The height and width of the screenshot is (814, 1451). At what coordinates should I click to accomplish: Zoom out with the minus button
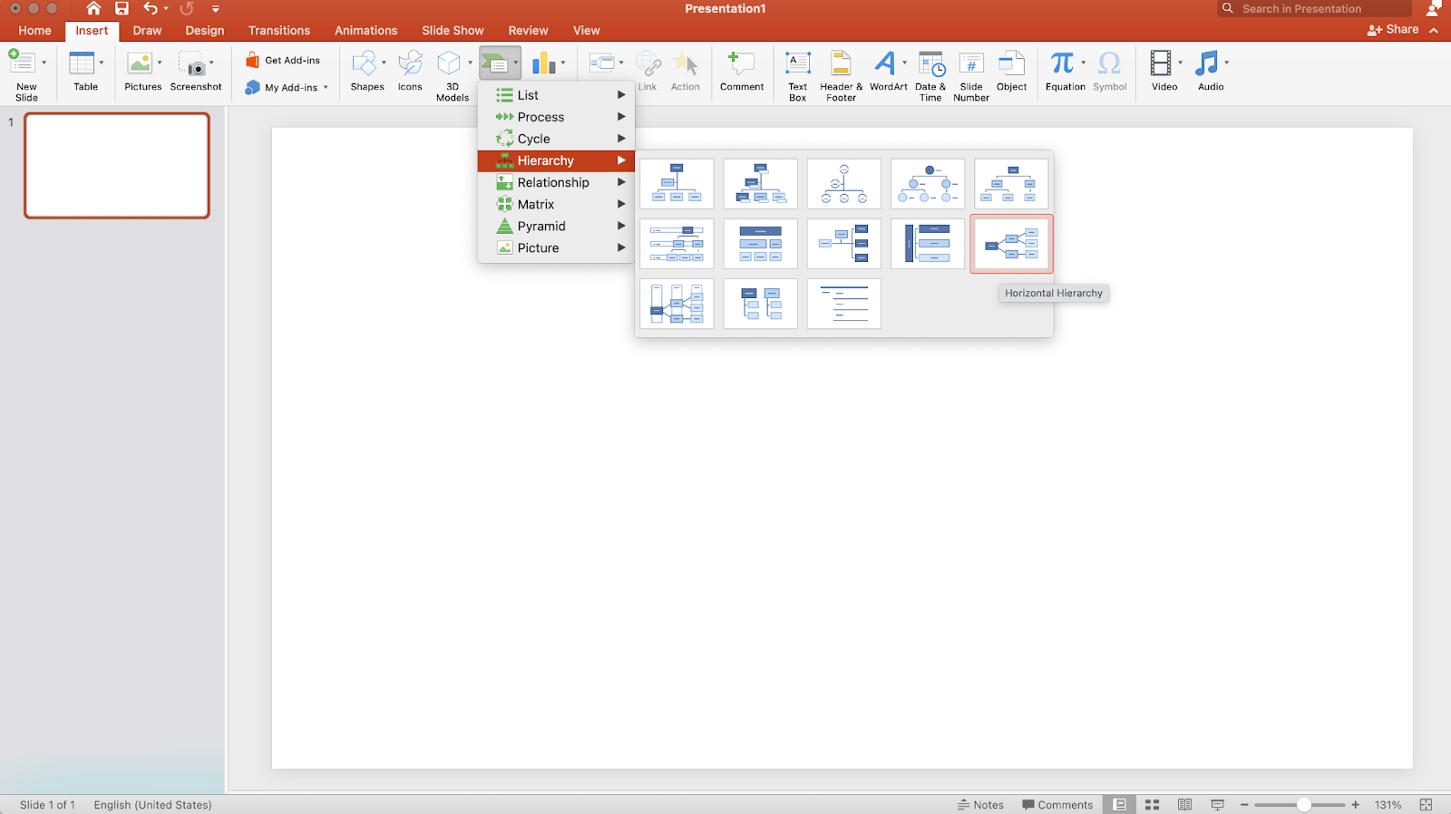tap(1244, 805)
